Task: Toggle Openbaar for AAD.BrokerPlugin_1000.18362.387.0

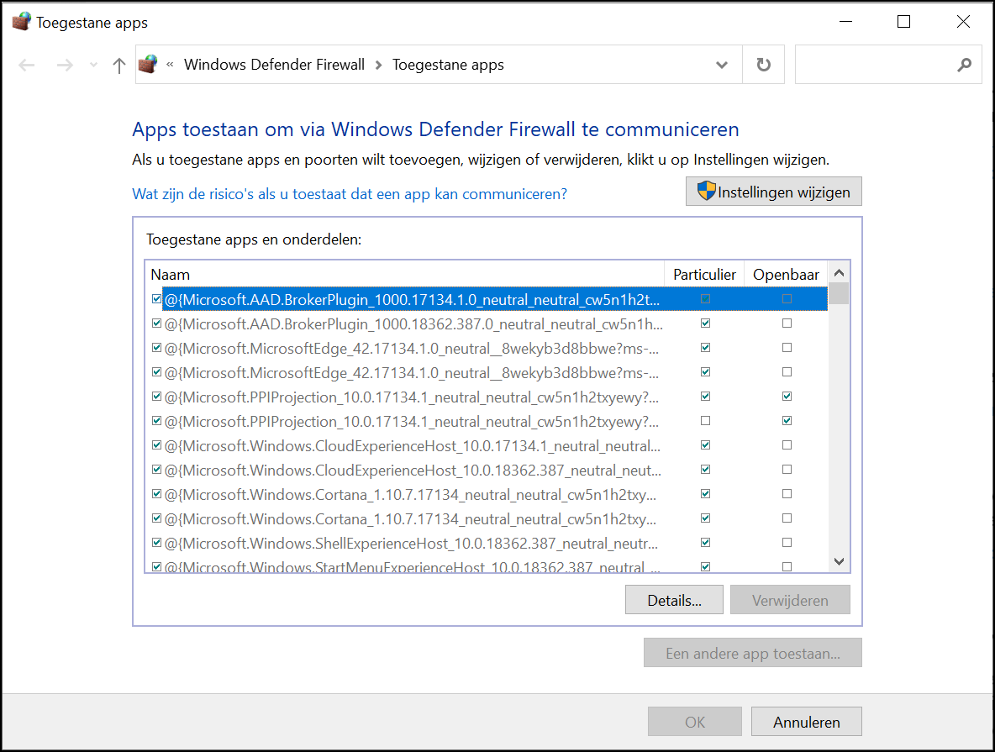Action: tap(787, 323)
